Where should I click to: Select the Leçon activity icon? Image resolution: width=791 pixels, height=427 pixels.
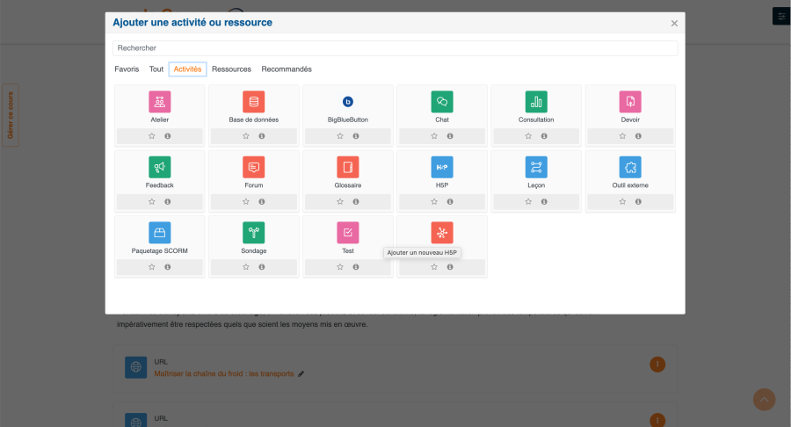click(536, 167)
